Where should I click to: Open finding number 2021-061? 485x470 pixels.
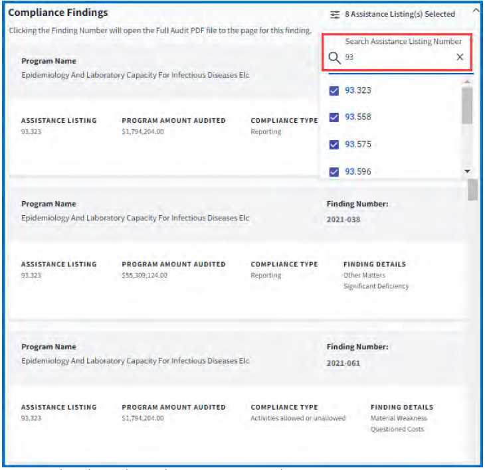point(343,363)
